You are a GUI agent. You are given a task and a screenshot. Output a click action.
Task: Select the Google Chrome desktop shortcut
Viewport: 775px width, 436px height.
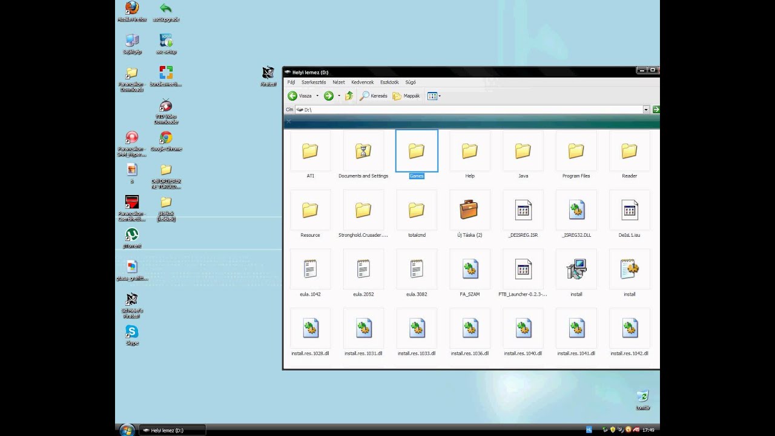(166, 141)
